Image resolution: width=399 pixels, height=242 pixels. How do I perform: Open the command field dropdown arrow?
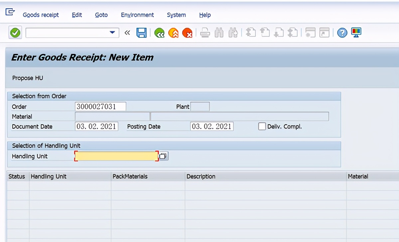pos(112,32)
